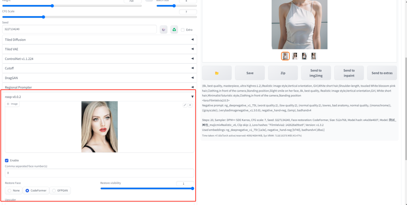Click the large generated image preview

(x=300, y=24)
